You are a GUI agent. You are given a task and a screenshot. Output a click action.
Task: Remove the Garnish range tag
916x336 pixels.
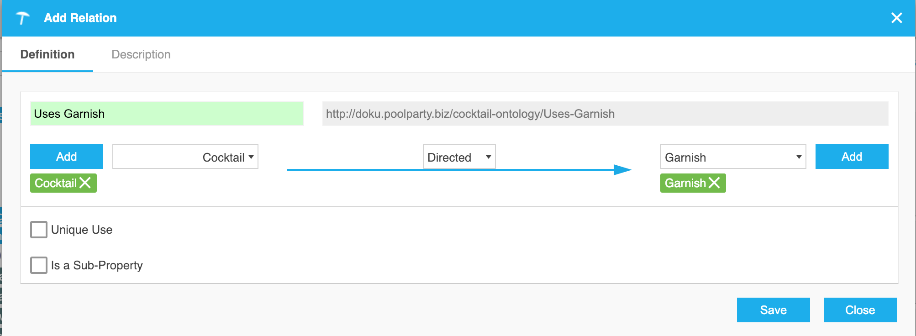(714, 183)
